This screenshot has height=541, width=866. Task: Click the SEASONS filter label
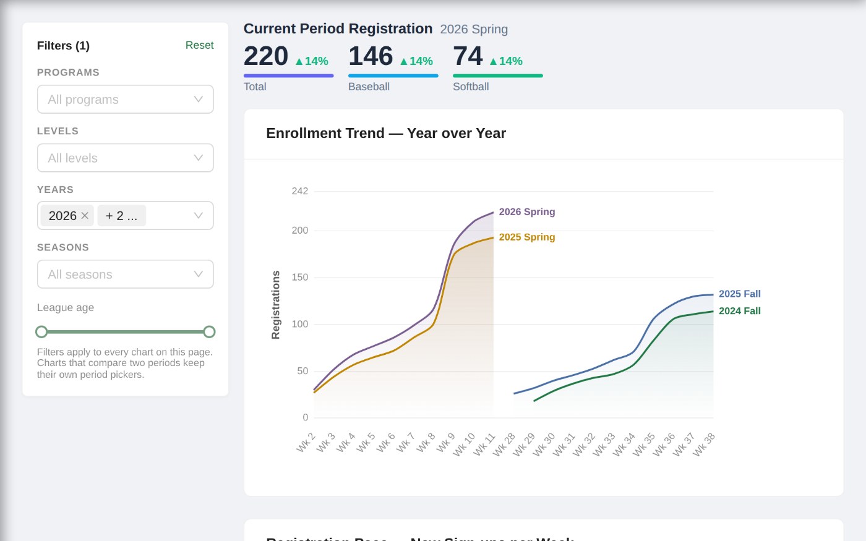63,247
